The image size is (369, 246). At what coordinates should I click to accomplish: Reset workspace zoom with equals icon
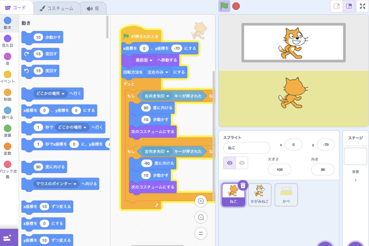click(201, 233)
